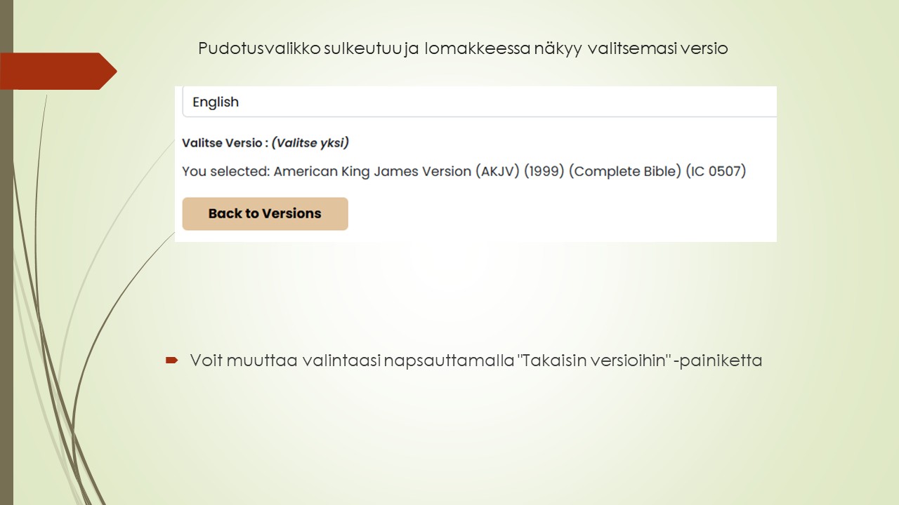Click the white embedded screenshot image background
The width and height of the screenshot is (899, 505).
tap(562, 217)
